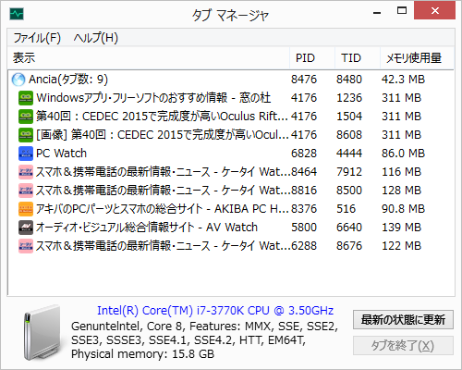Screen dimensions: 462x370
Task: Click the pink favicon of PID 8464 row
Action: point(26,172)
